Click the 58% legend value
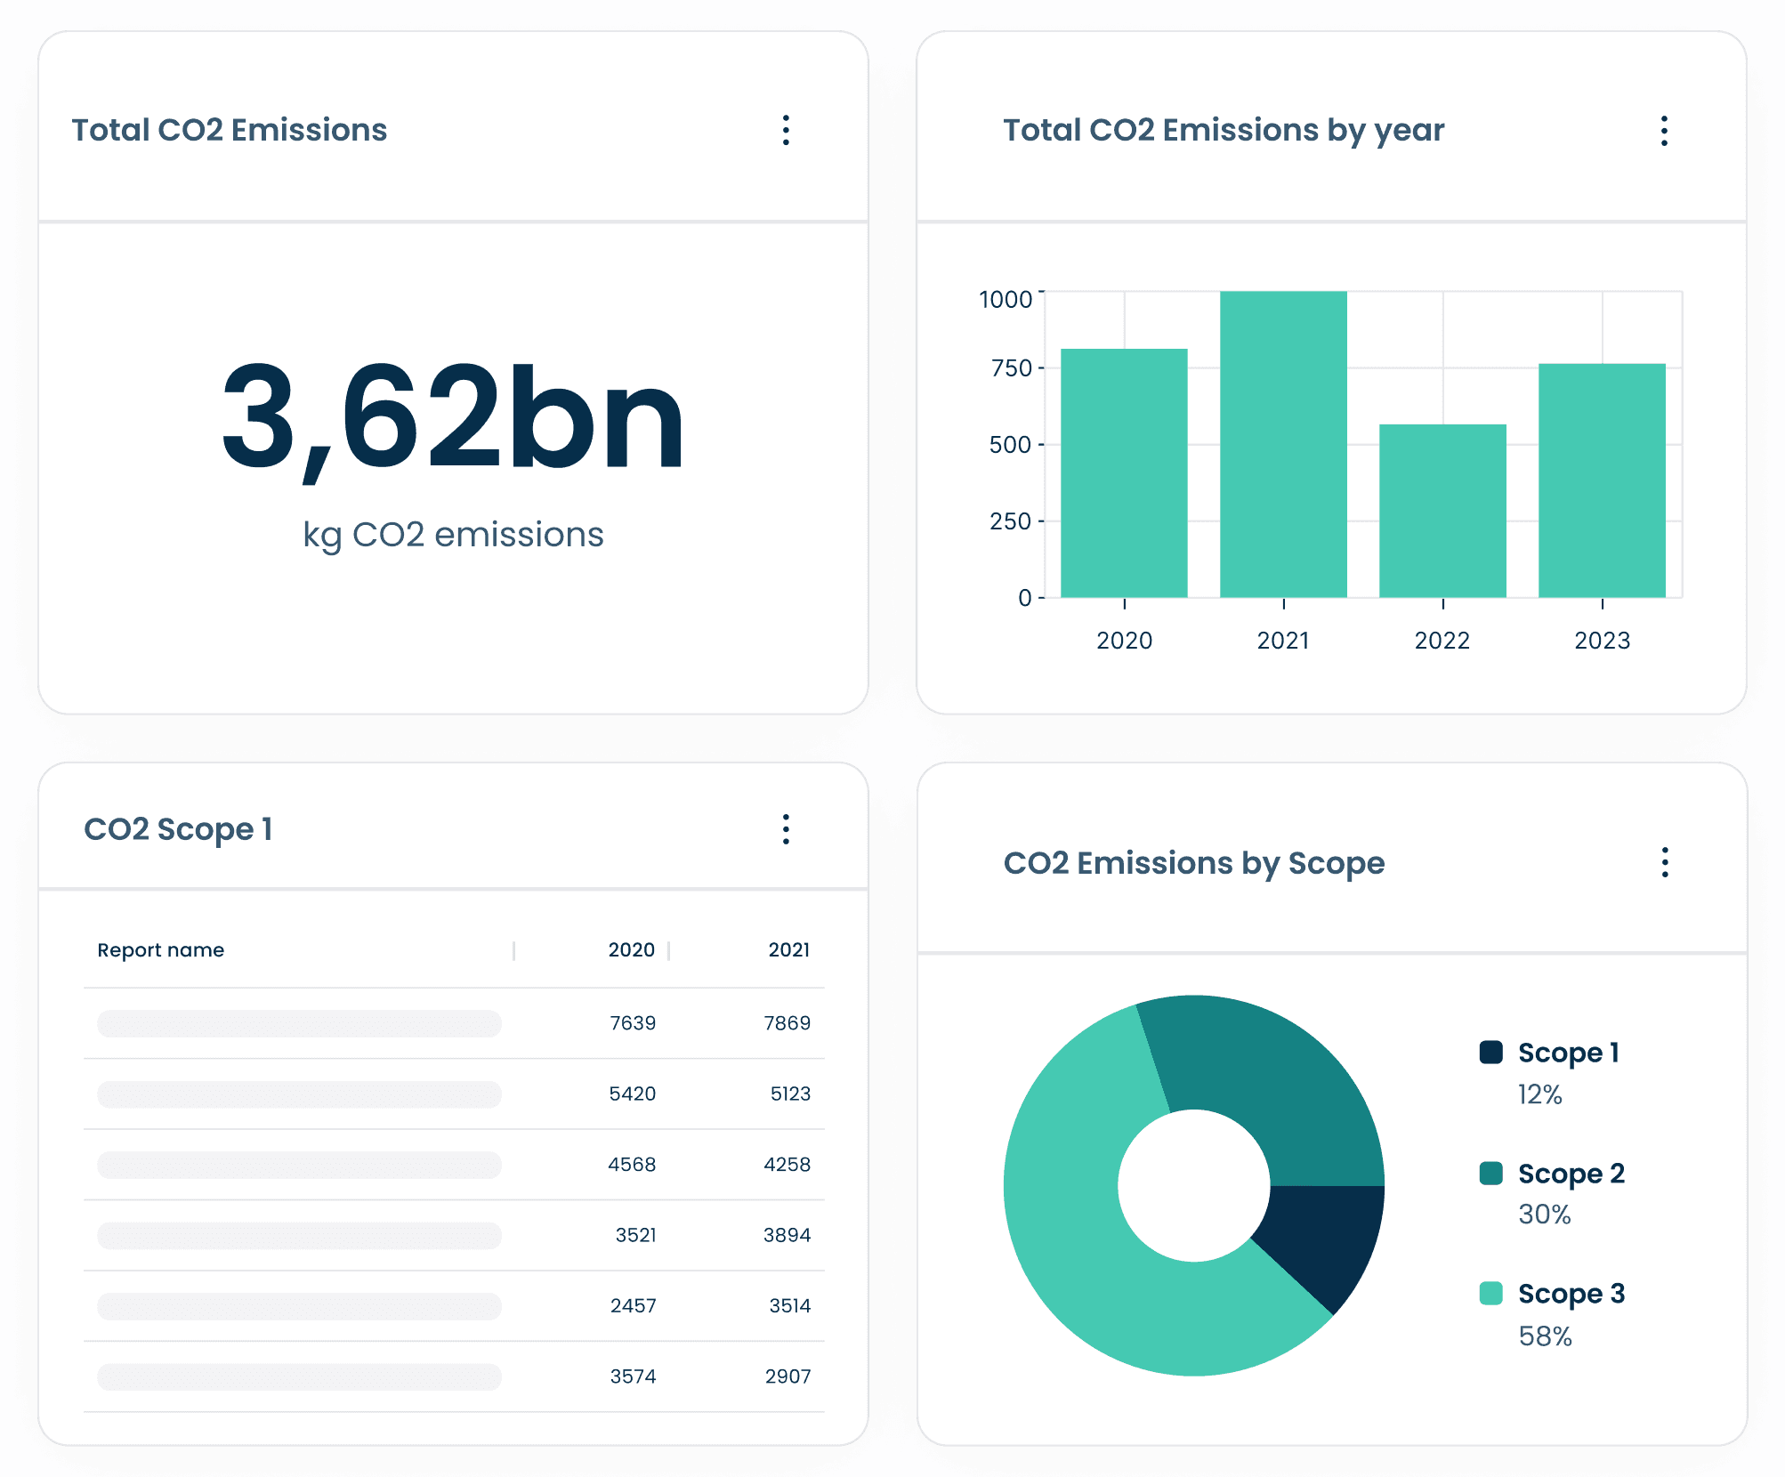The image size is (1785, 1477). tap(1546, 1336)
